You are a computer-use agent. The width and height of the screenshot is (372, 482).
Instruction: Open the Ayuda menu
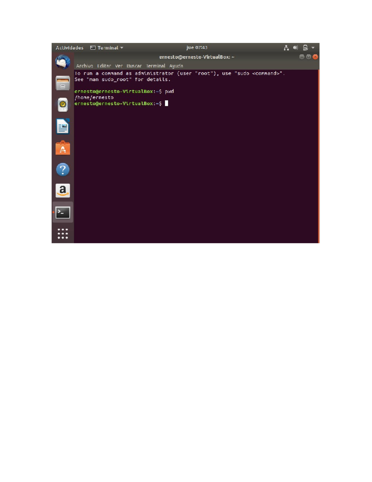(175, 66)
